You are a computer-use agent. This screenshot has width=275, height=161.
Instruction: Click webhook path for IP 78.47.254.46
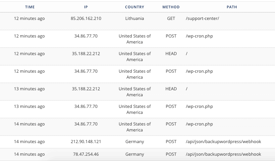coord(223,154)
